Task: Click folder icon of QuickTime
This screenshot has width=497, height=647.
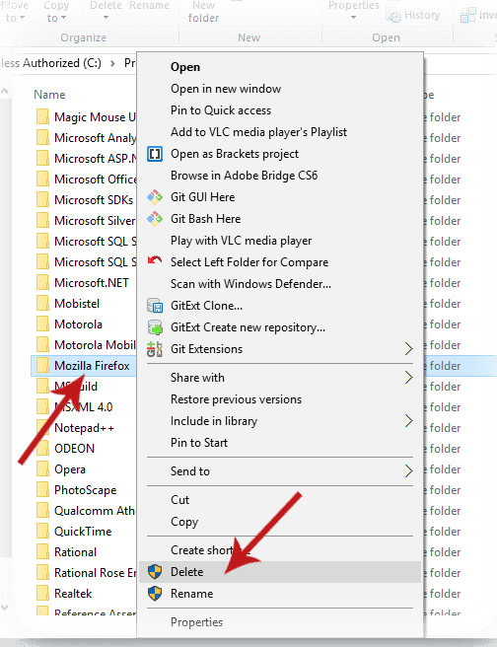Action: (x=42, y=532)
